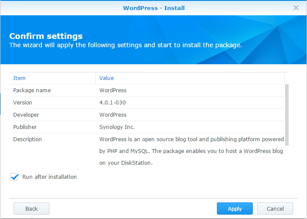Select the Developer row label
This screenshot has width=307, height=219.
point(26,115)
